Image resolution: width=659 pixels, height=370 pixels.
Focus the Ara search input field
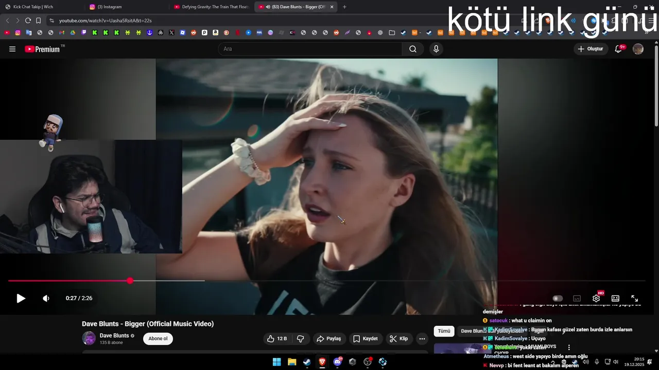[x=310, y=49]
